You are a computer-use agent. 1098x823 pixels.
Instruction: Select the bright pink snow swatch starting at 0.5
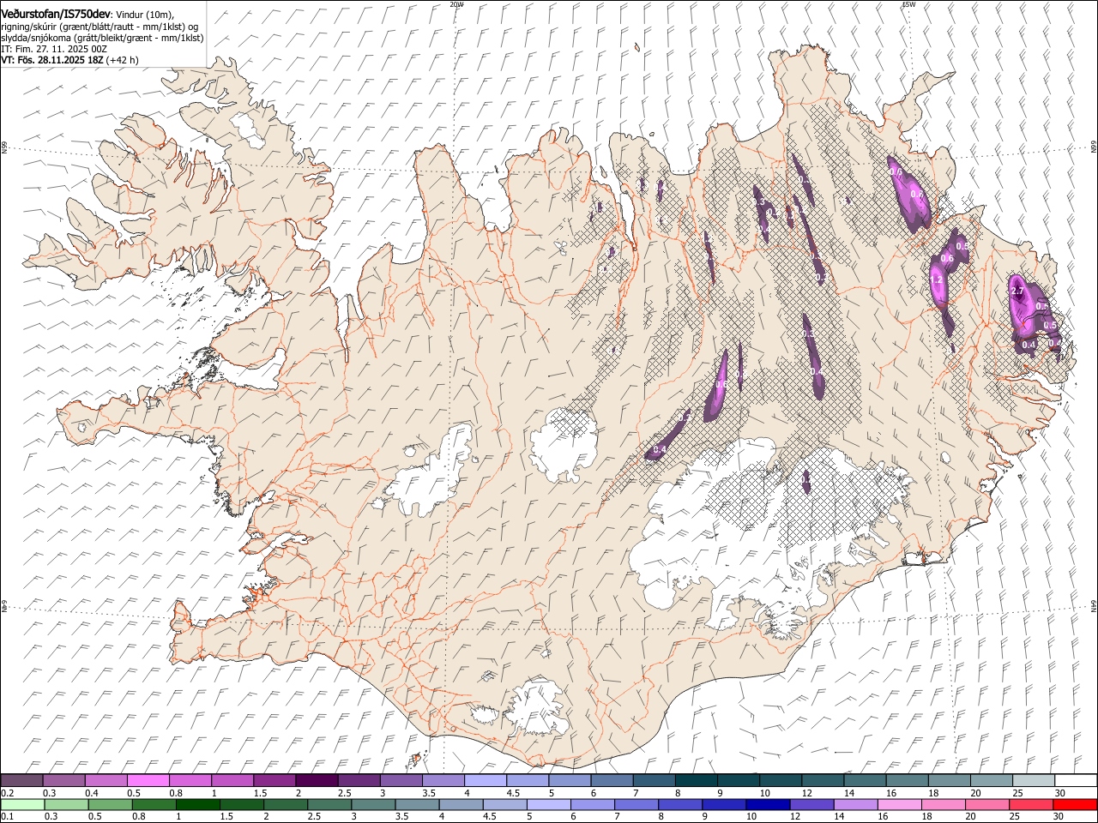[x=148, y=781]
